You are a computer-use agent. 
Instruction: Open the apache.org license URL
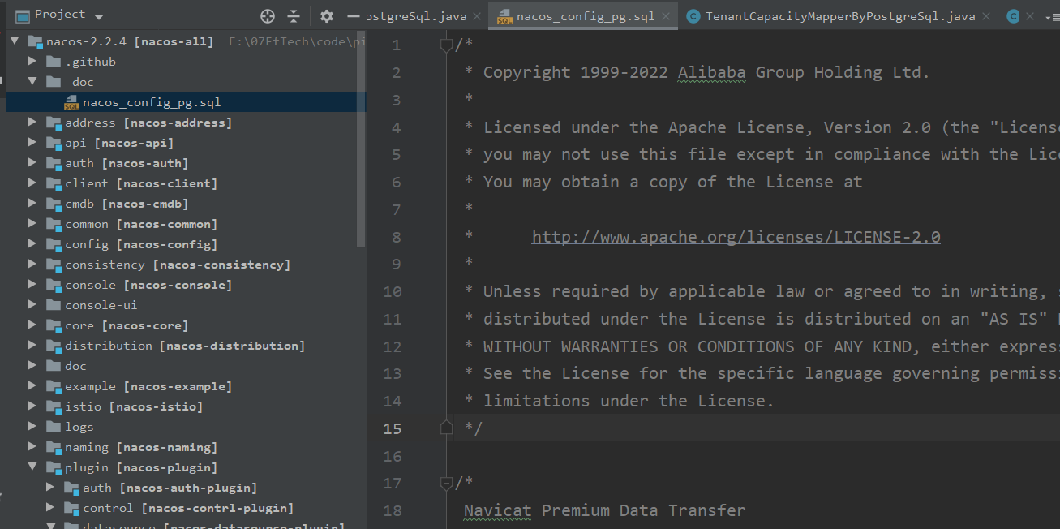click(x=735, y=236)
